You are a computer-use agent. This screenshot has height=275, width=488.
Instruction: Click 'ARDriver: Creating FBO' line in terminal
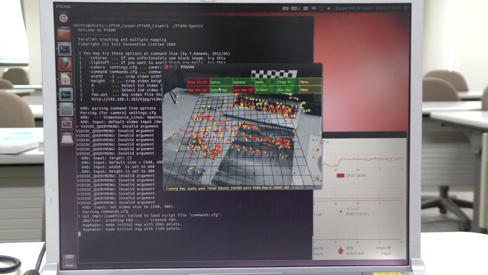pyautogui.click(x=130, y=220)
